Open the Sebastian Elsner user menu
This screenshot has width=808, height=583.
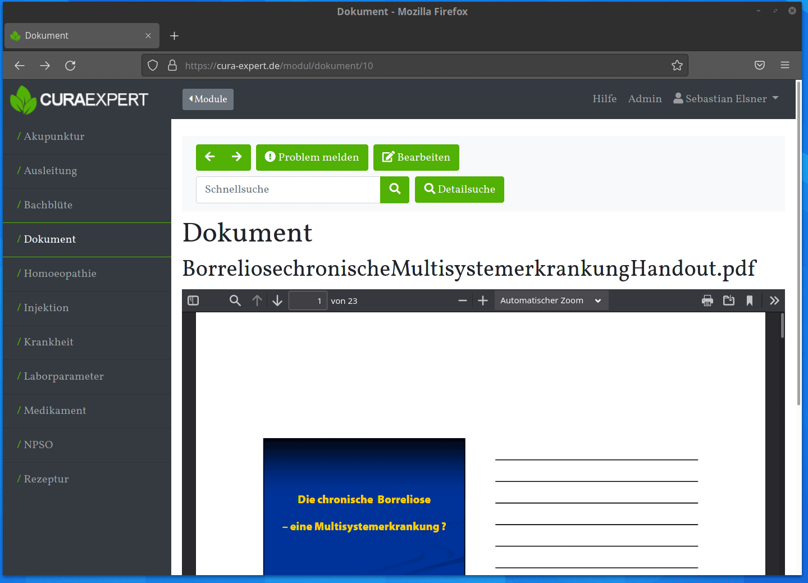[x=725, y=99]
